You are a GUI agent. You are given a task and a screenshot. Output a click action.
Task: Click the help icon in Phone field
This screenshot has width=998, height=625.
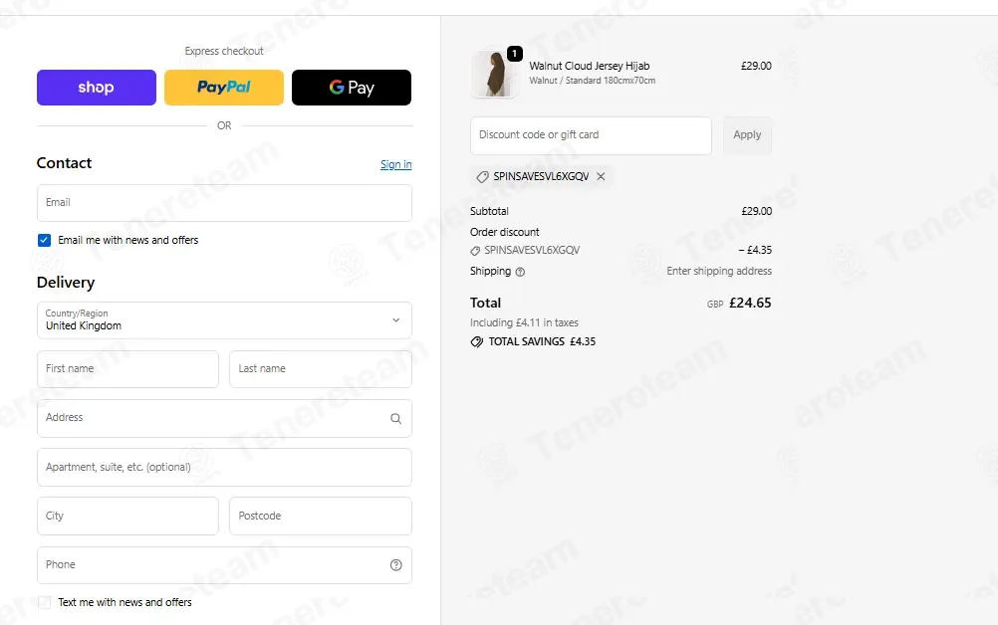tap(395, 564)
